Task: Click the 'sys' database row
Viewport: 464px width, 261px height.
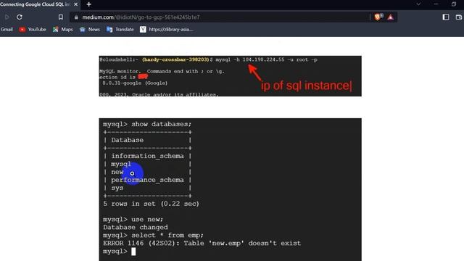Action: tap(117, 188)
